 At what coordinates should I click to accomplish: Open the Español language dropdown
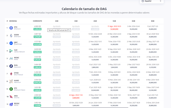coord(152,1)
